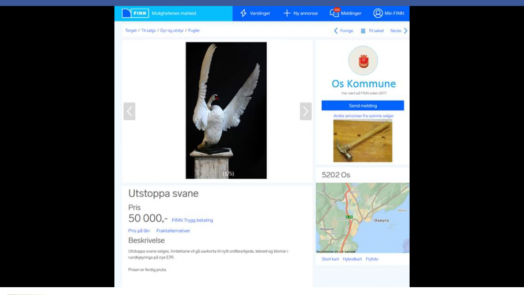The image size is (524, 295).
Task: Click the Til søket list icon
Action: pyautogui.click(x=363, y=31)
